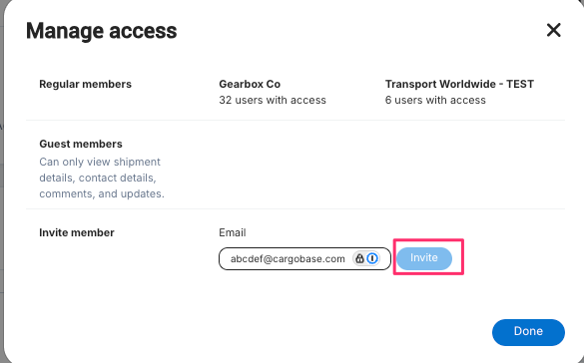584x363 pixels.
Task: Click the Invite member section label
Action: pos(77,232)
